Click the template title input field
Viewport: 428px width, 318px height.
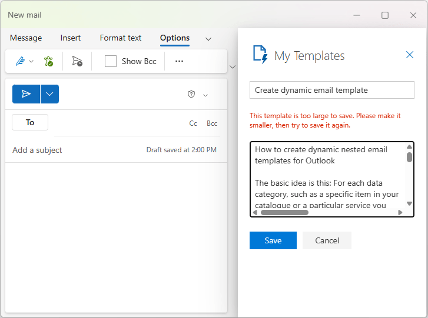pos(331,90)
